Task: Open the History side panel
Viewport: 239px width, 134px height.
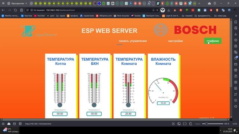Action: (236, 40)
